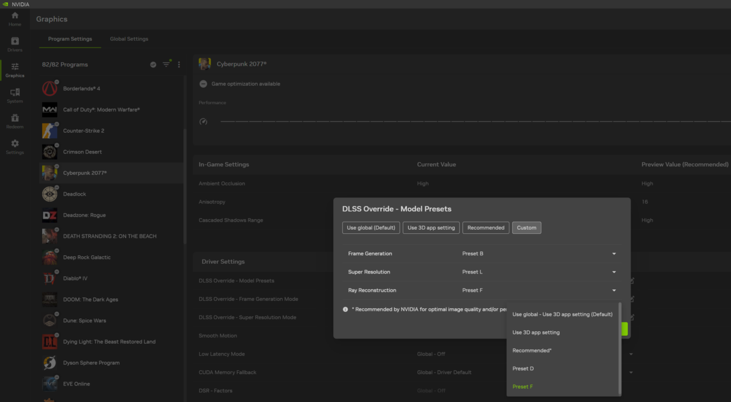Click the minus icon beside Game optimization available
Screen dimensions: 731x402
coord(203,83)
